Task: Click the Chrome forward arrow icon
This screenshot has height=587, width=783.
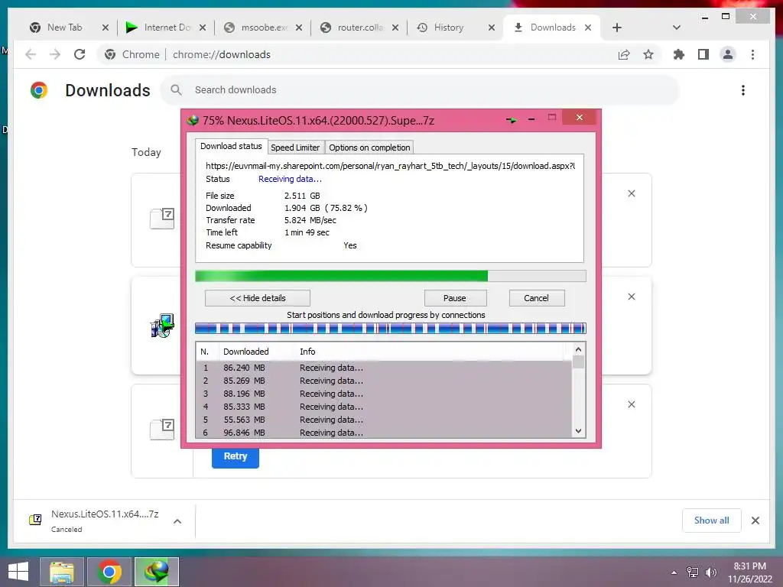Action: click(55, 54)
